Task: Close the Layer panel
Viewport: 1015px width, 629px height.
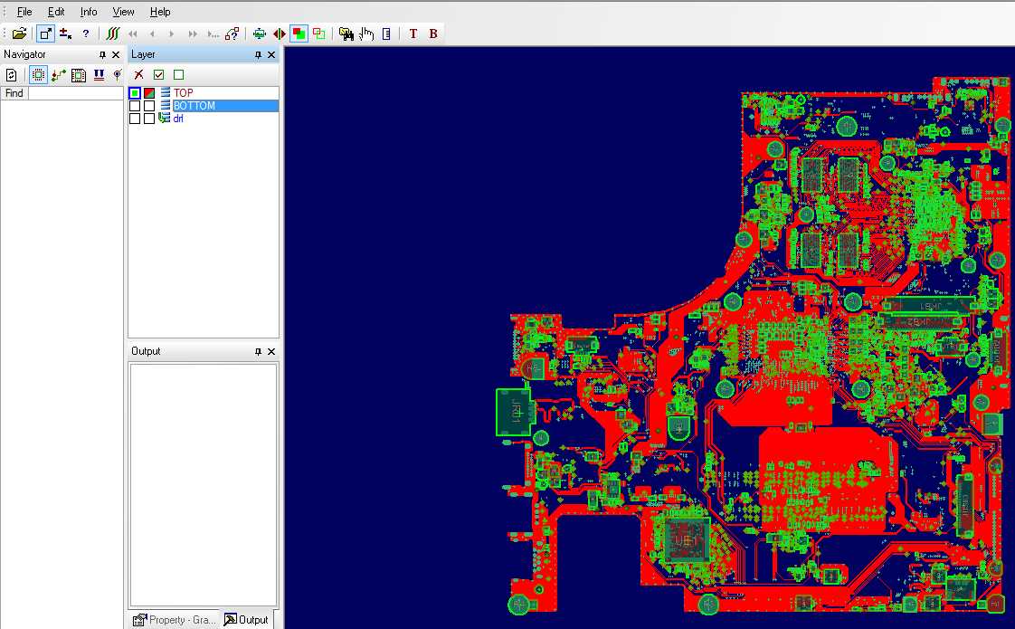Action: [x=271, y=55]
